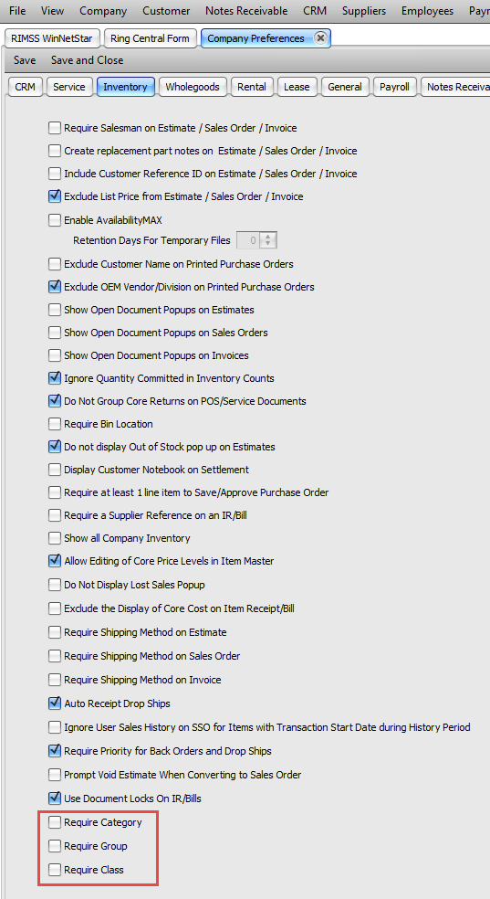This screenshot has height=899, width=490.
Task: Enable AvailabilityMAX checkbox
Action: [55, 219]
